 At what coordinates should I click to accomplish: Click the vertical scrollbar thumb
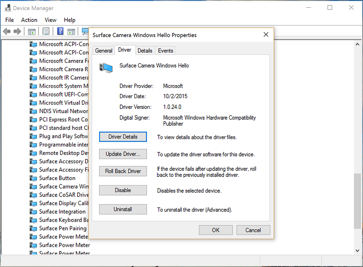(x=357, y=201)
